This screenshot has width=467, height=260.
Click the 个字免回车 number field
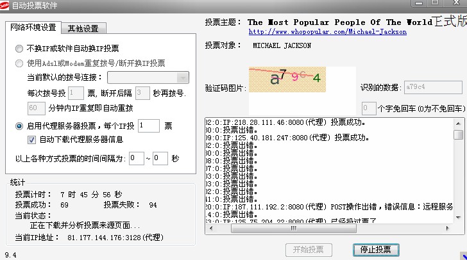(x=368, y=108)
